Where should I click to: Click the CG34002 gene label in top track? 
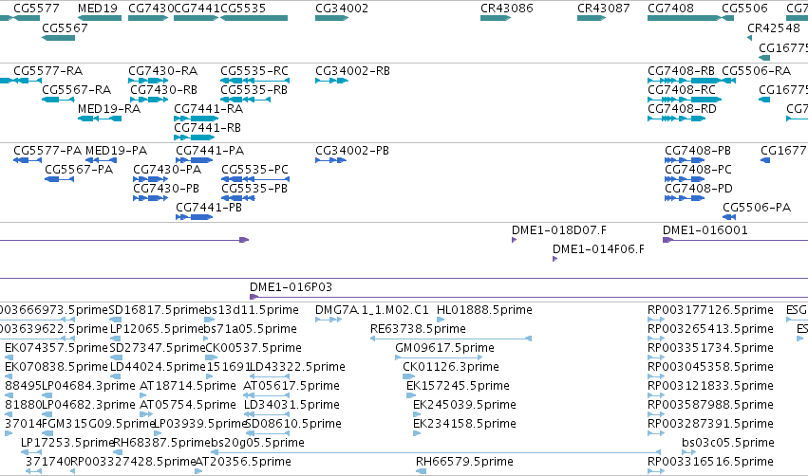pos(342,9)
